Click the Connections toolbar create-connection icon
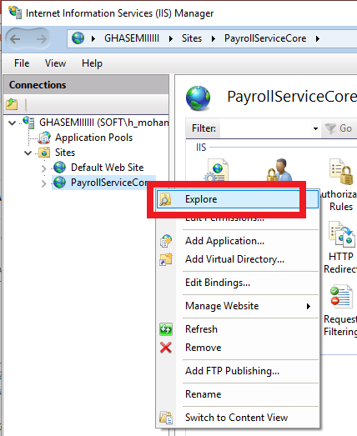 [x=12, y=104]
